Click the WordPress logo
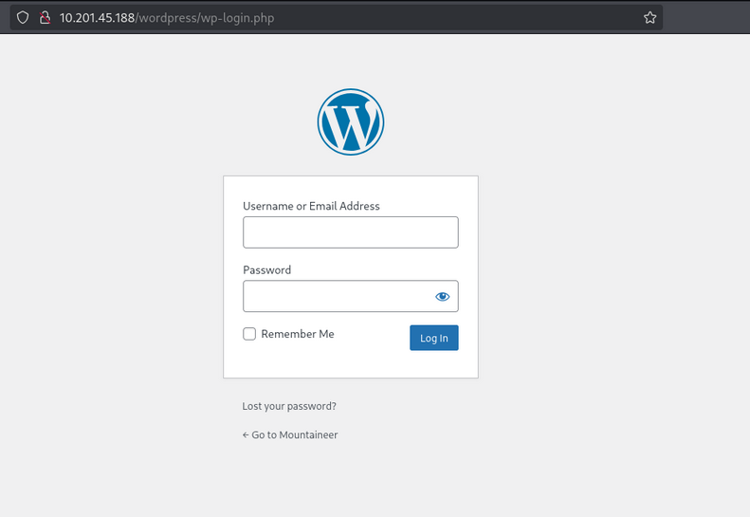 coord(351,121)
